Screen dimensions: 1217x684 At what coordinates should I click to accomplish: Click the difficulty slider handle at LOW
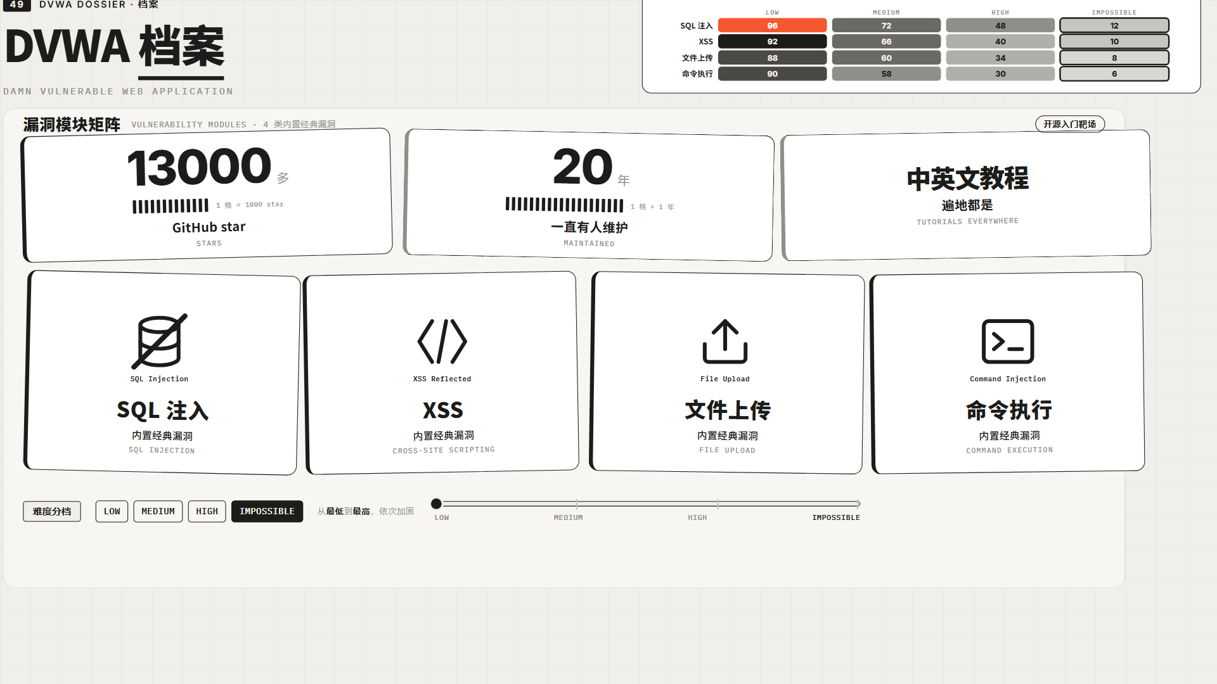click(436, 503)
